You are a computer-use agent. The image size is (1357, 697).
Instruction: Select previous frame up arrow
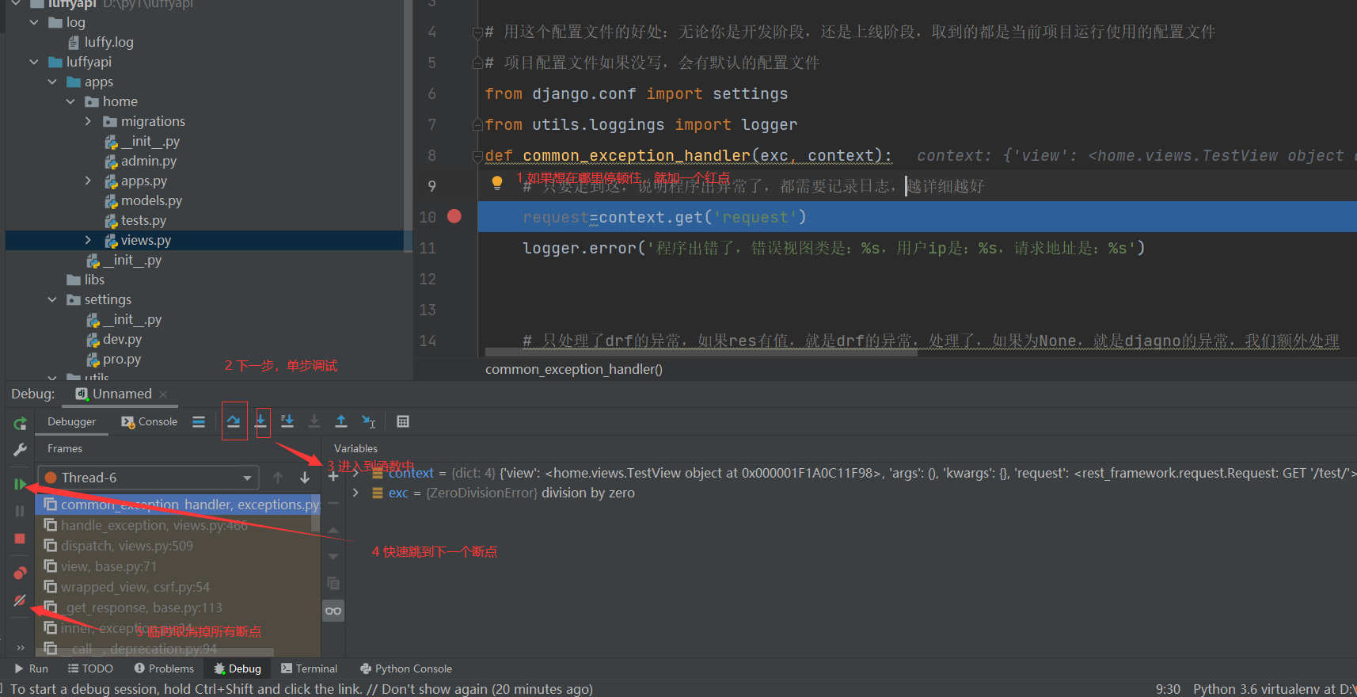tap(278, 478)
